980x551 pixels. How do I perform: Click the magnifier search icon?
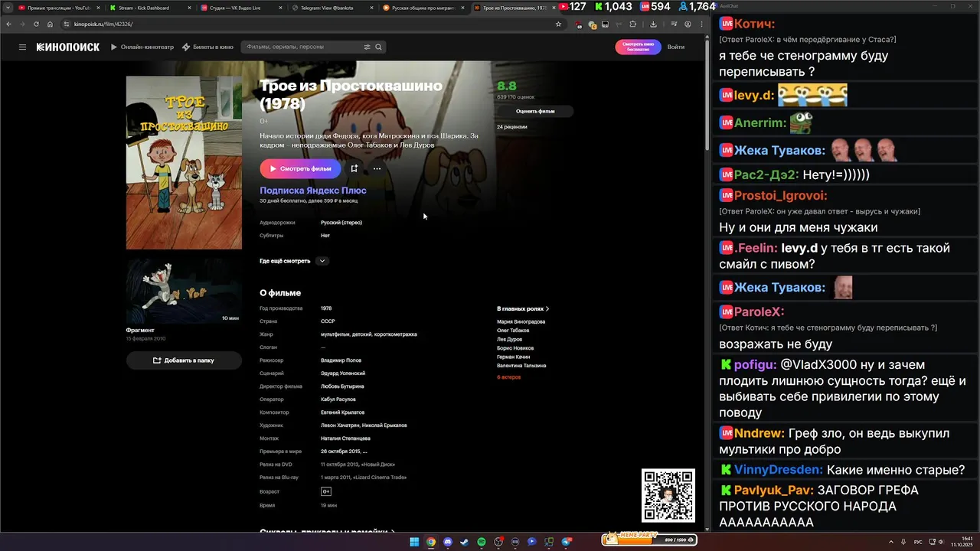(x=378, y=47)
